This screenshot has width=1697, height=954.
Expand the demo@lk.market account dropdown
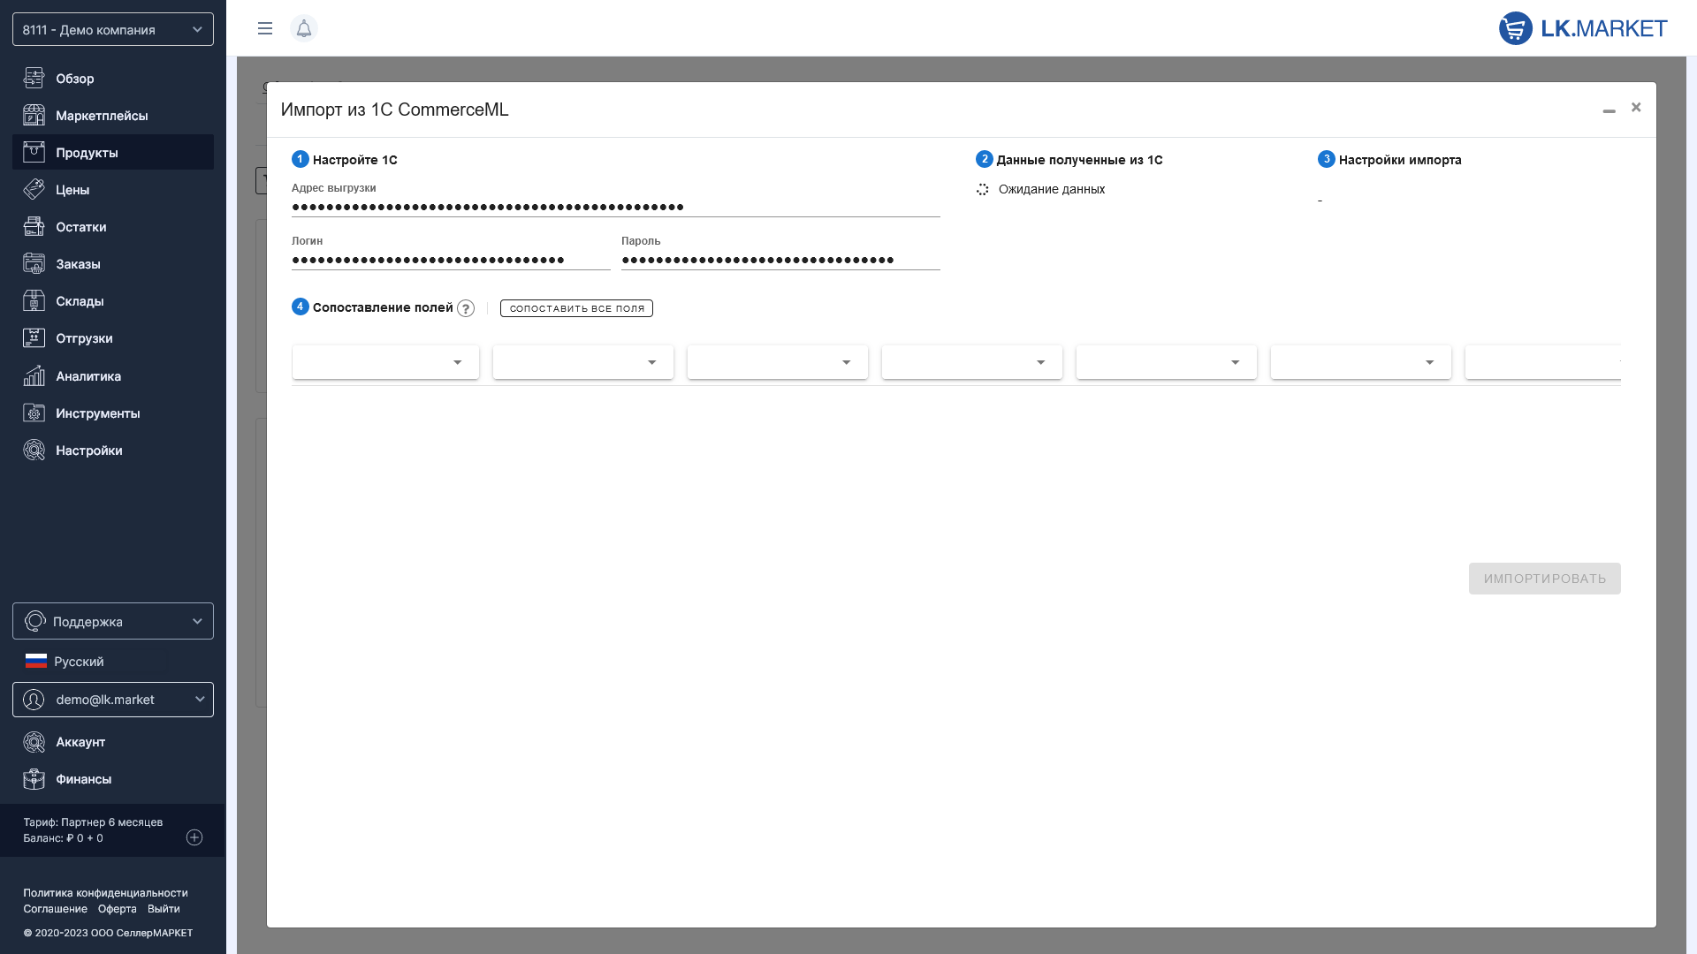pyautogui.click(x=113, y=700)
